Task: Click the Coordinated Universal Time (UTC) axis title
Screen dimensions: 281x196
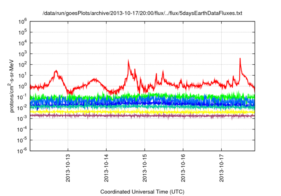Action: tap(142, 192)
